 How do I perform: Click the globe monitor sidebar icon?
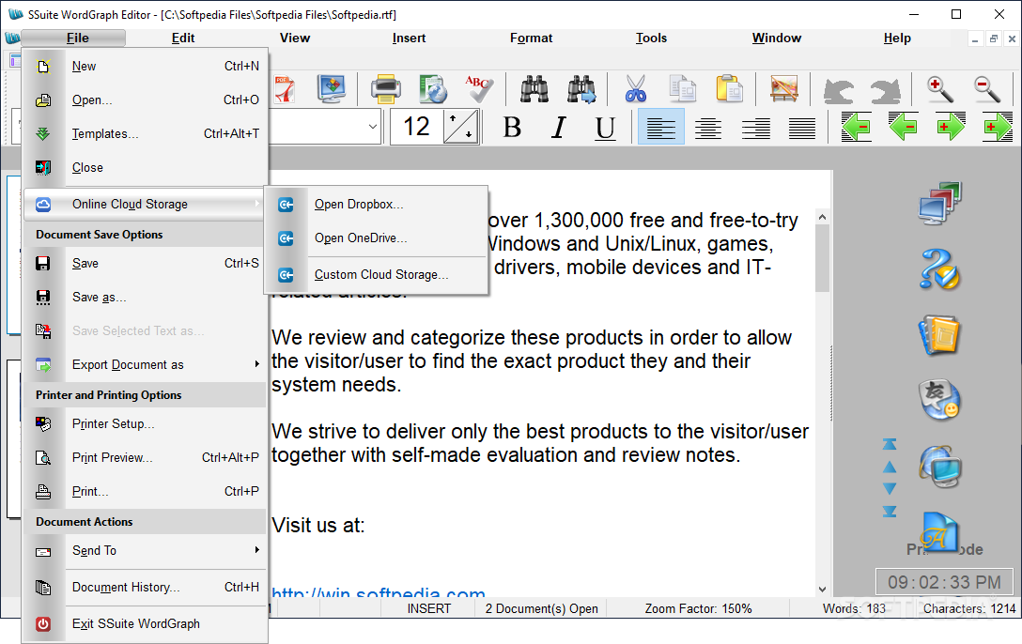[940, 467]
